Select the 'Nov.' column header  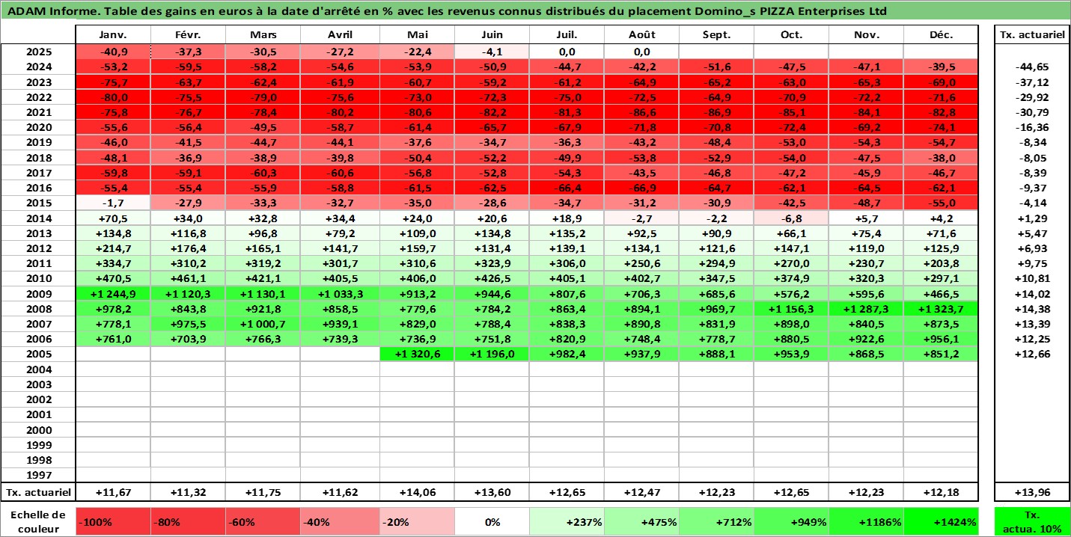pyautogui.click(x=866, y=35)
